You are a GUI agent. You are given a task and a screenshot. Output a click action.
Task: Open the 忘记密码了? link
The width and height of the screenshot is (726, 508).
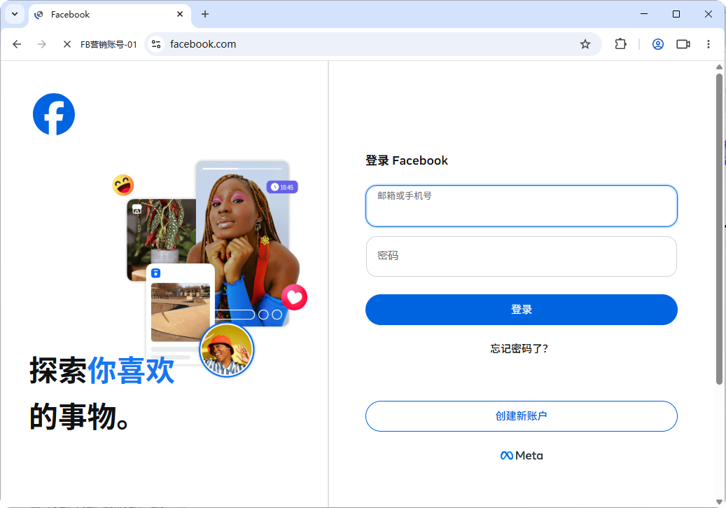(x=519, y=348)
